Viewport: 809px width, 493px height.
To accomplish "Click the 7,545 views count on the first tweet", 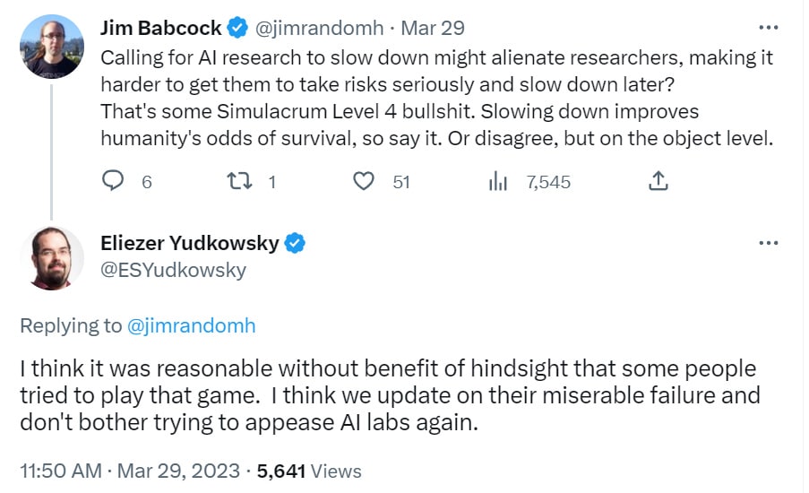I will click(548, 182).
